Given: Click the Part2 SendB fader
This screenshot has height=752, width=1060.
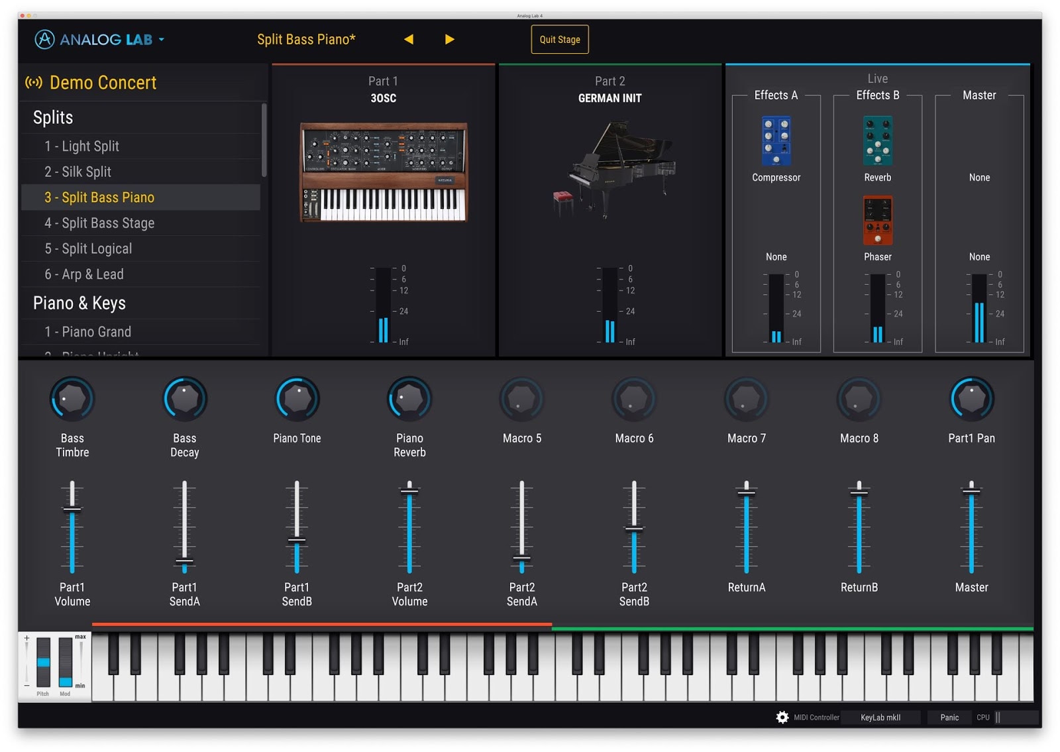Looking at the screenshot, I should point(634,529).
